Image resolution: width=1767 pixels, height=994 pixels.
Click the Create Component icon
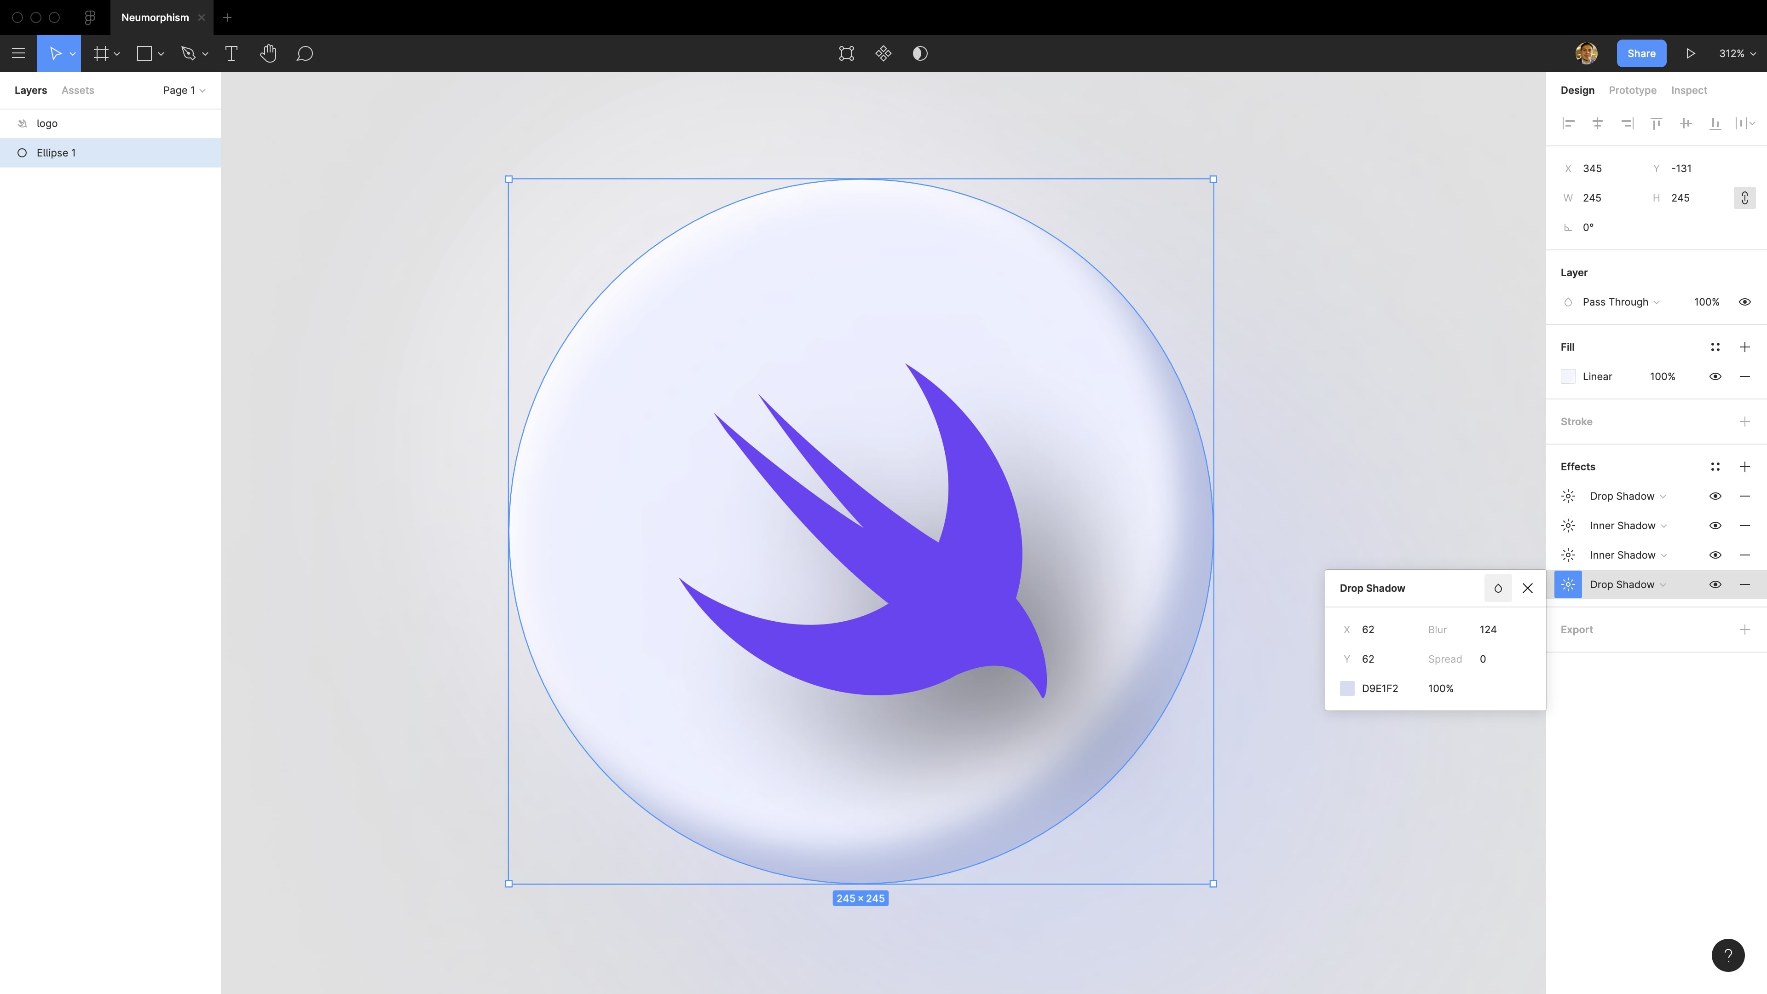883,53
